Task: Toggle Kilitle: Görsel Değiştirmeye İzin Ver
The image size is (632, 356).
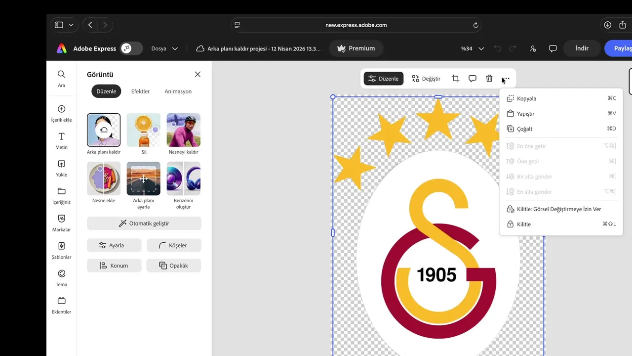Action: 561,209
